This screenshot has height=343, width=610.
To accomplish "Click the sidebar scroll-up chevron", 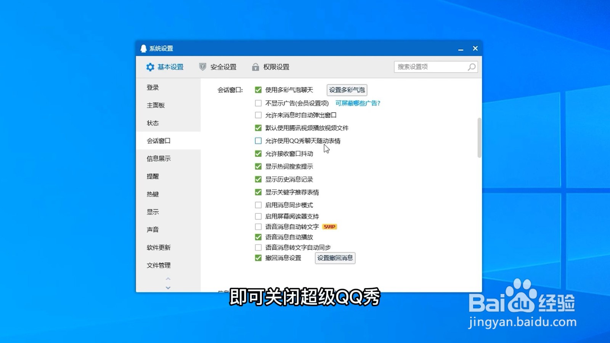I will (168, 279).
